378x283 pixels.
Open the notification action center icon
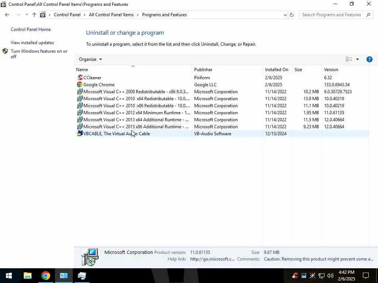366,276
